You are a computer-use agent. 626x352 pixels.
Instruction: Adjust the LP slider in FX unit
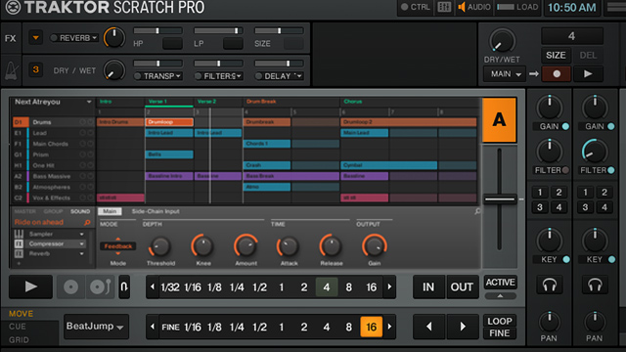click(218, 30)
